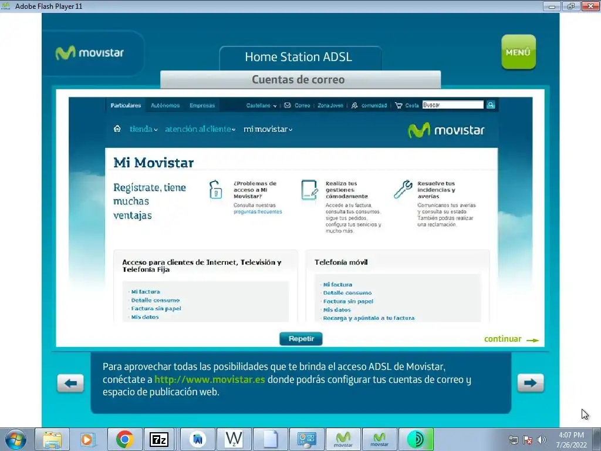The height and width of the screenshot is (451, 601).
Task: Click the magnifier search button
Action: tap(491, 105)
